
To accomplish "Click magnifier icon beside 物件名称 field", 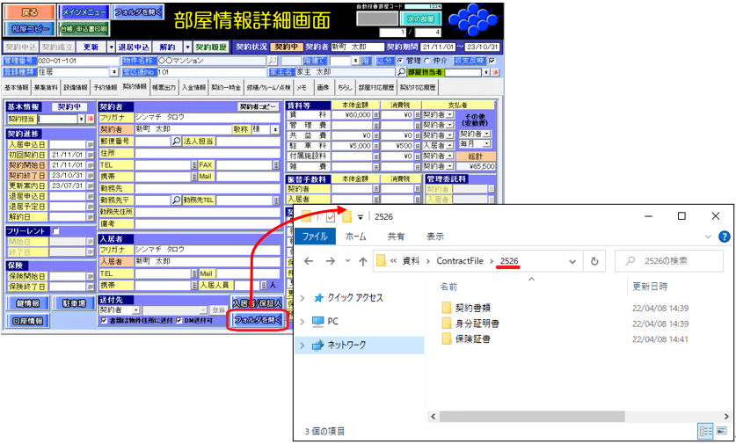I will [x=272, y=61].
